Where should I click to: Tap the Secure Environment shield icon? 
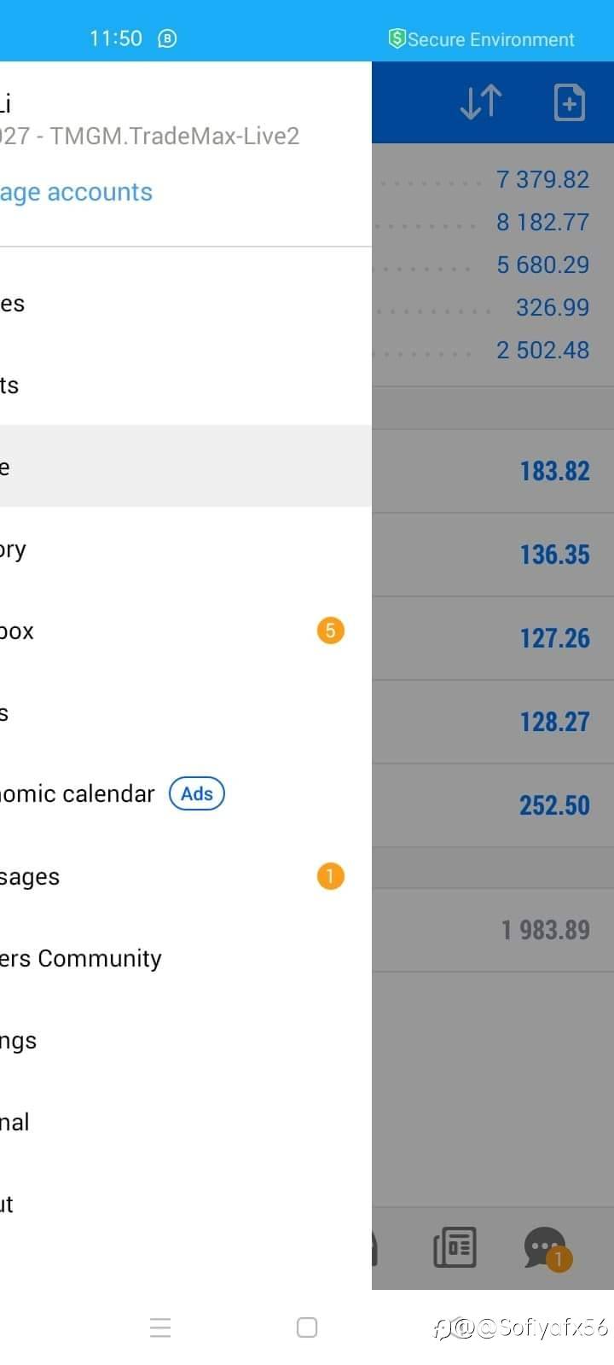pos(397,38)
